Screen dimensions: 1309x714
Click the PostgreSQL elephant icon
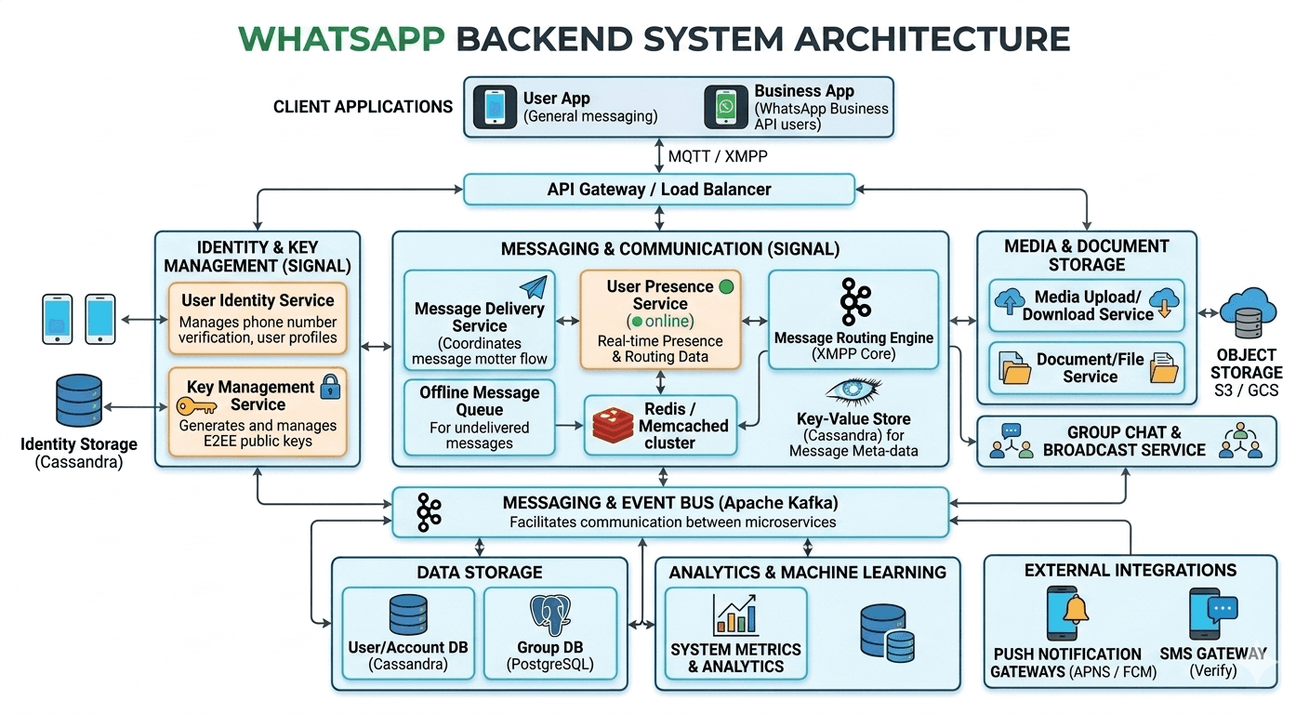549,615
